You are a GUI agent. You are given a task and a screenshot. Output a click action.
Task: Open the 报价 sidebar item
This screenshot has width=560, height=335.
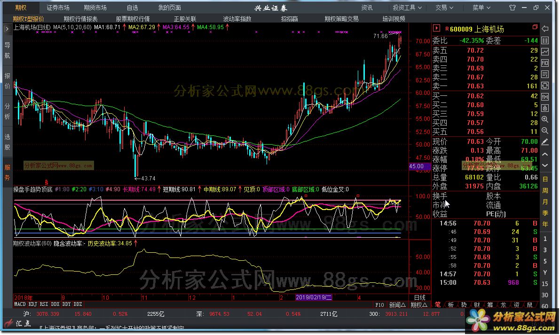click(7, 81)
